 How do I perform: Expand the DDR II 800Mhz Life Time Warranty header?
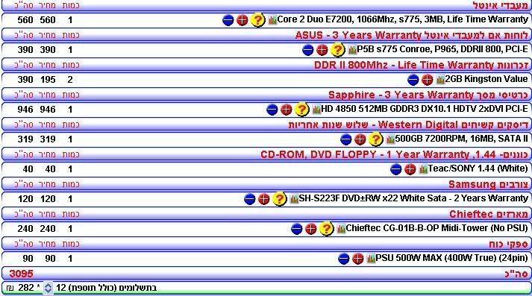pyautogui.click(x=266, y=65)
